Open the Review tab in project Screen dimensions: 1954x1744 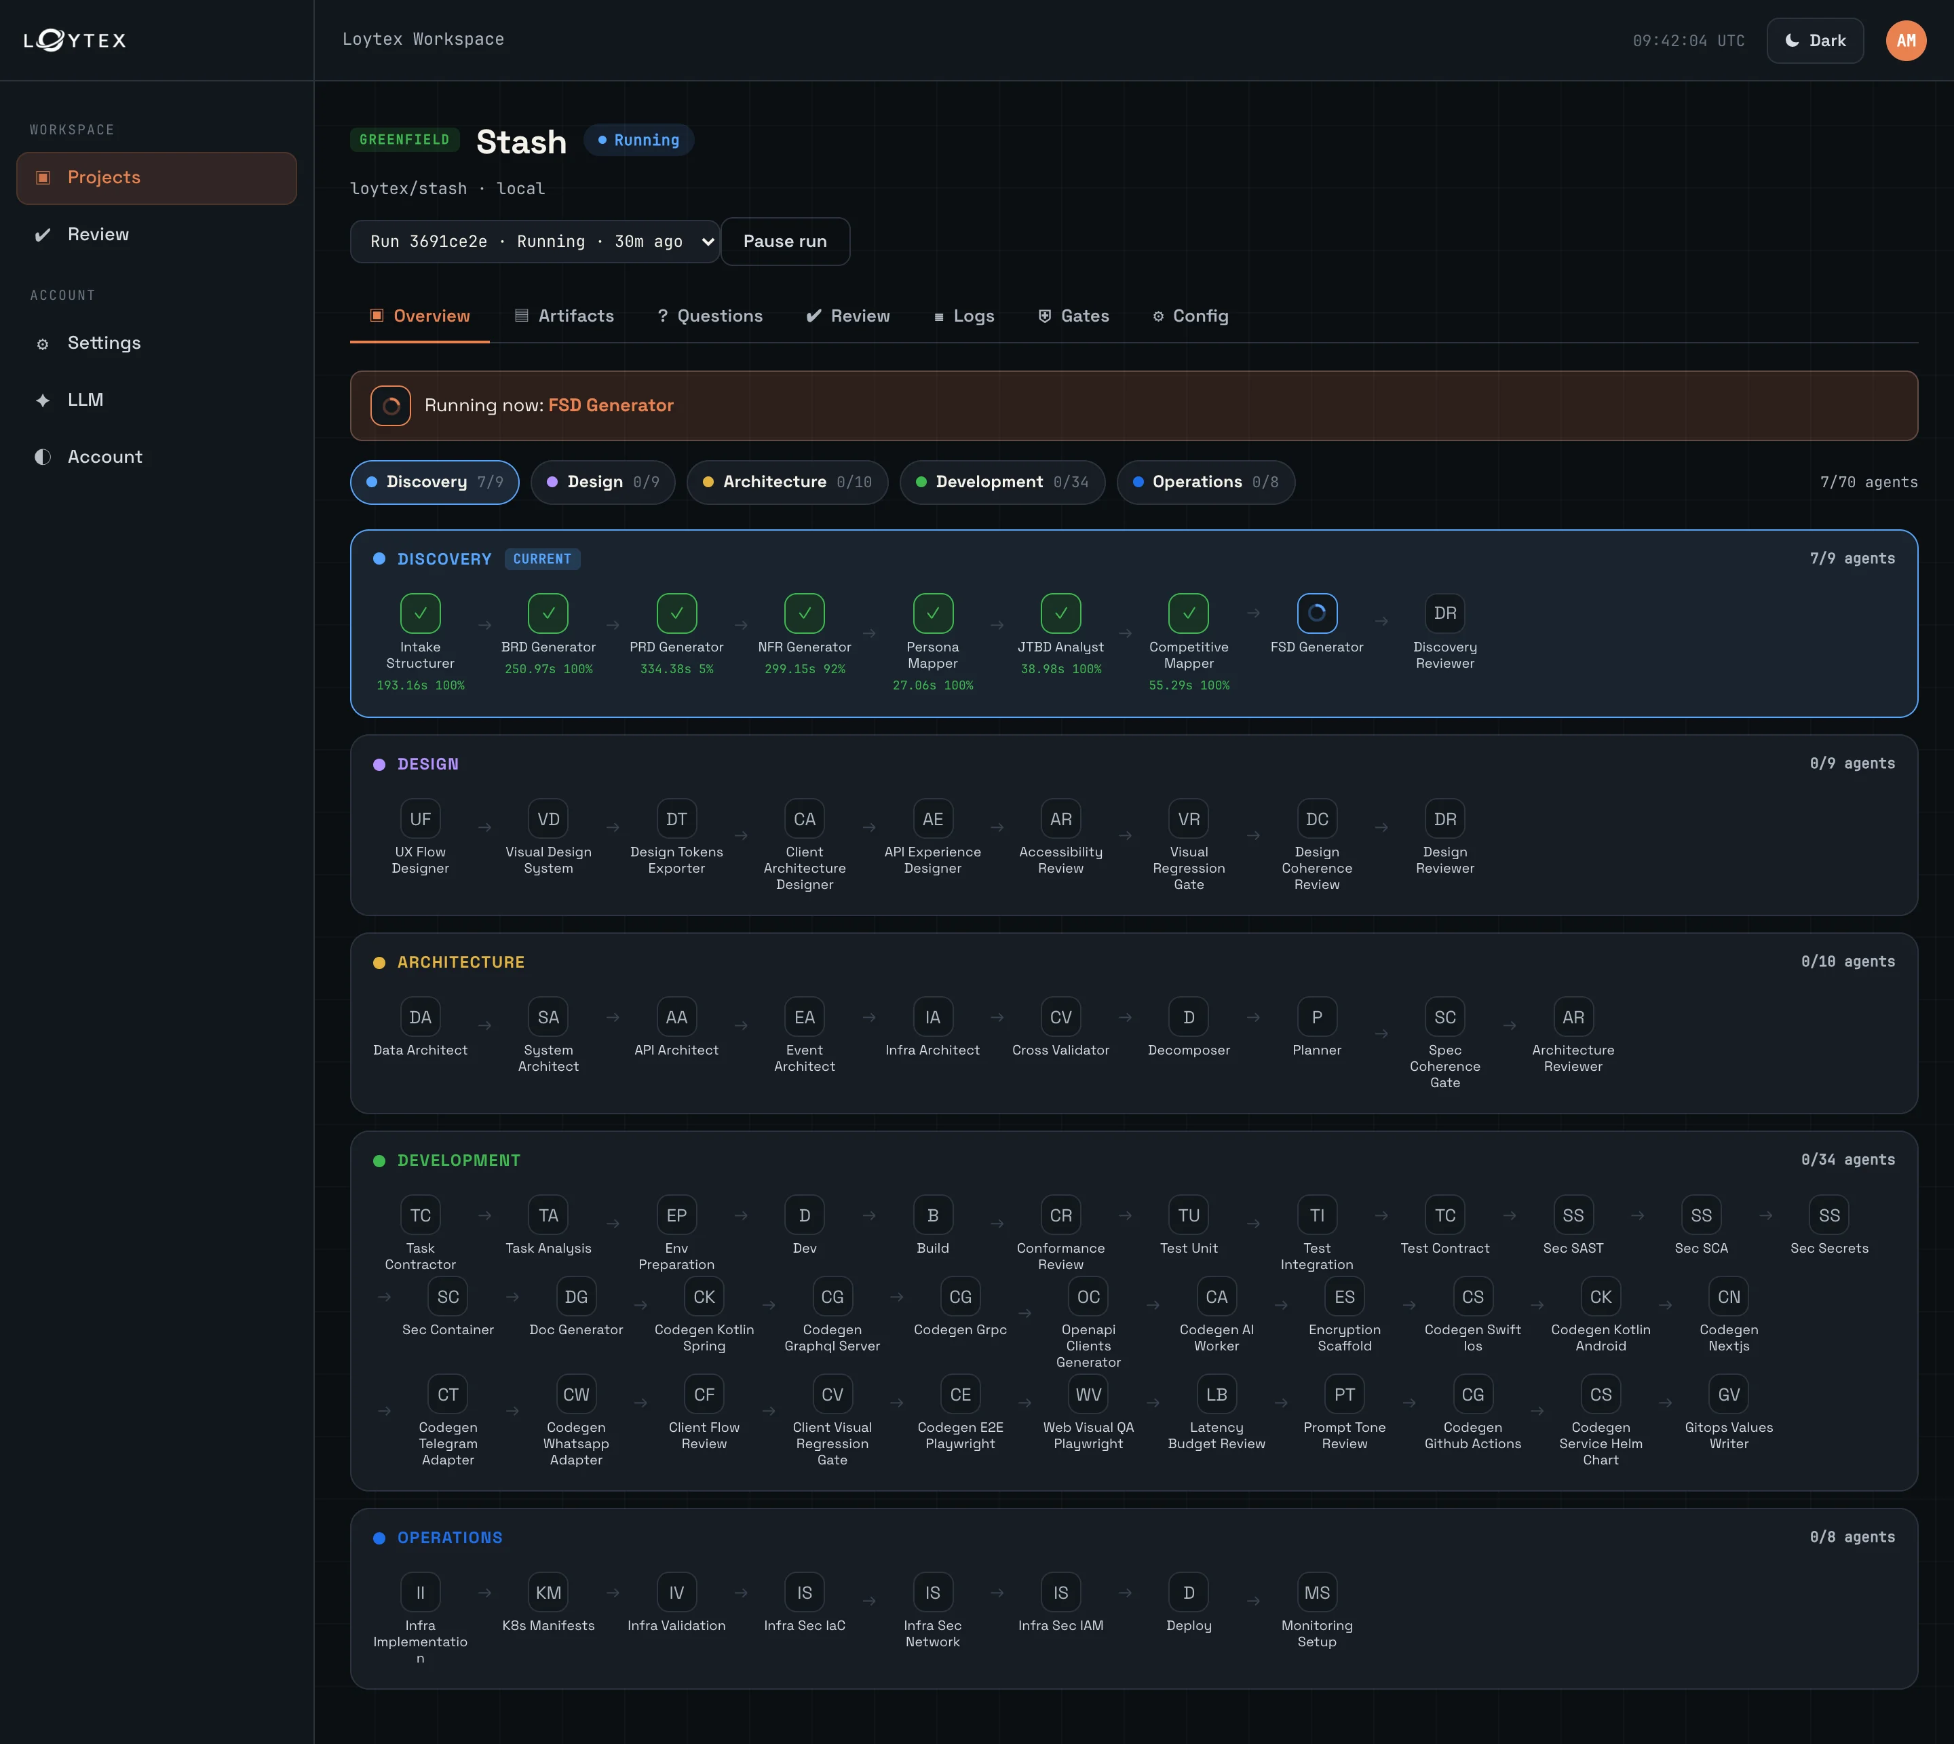pyautogui.click(x=847, y=316)
